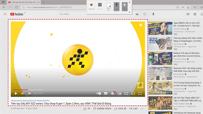Click the channel watermark in video

[140, 85]
